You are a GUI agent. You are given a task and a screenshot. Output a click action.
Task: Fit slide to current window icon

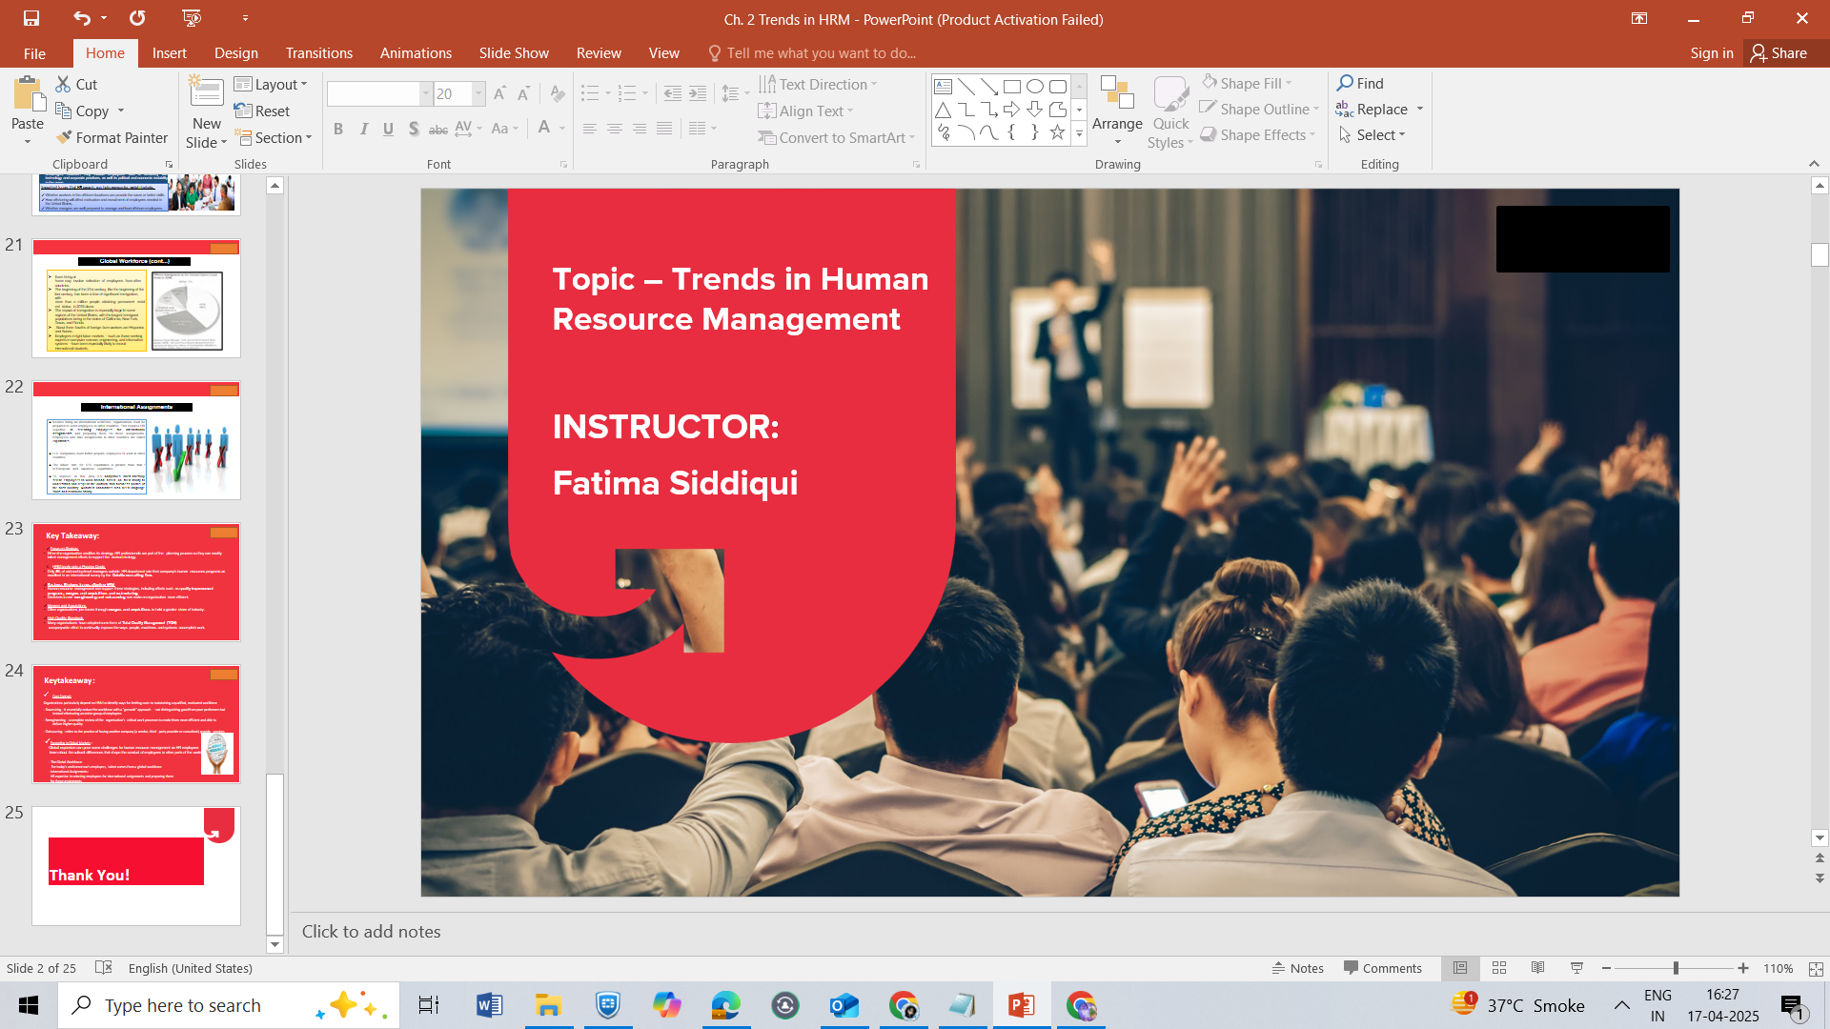click(x=1816, y=968)
